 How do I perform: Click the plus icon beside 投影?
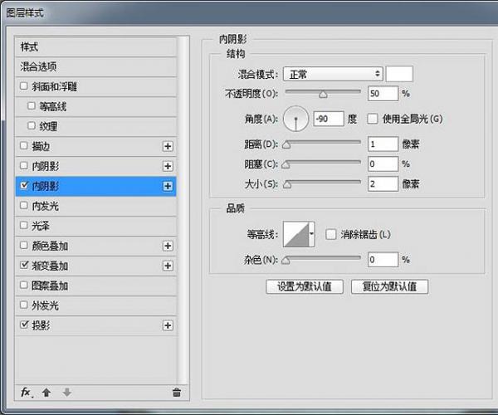(168, 325)
